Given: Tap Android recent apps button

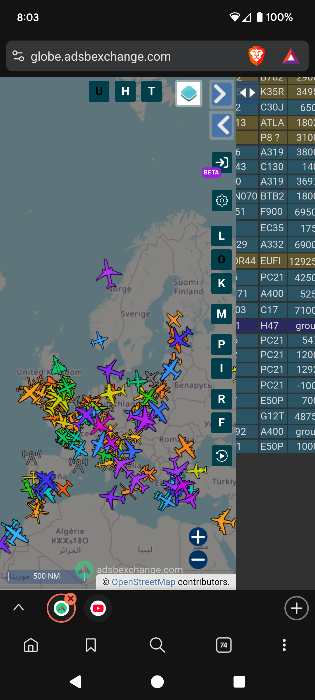Looking at the screenshot, I should 239,682.
